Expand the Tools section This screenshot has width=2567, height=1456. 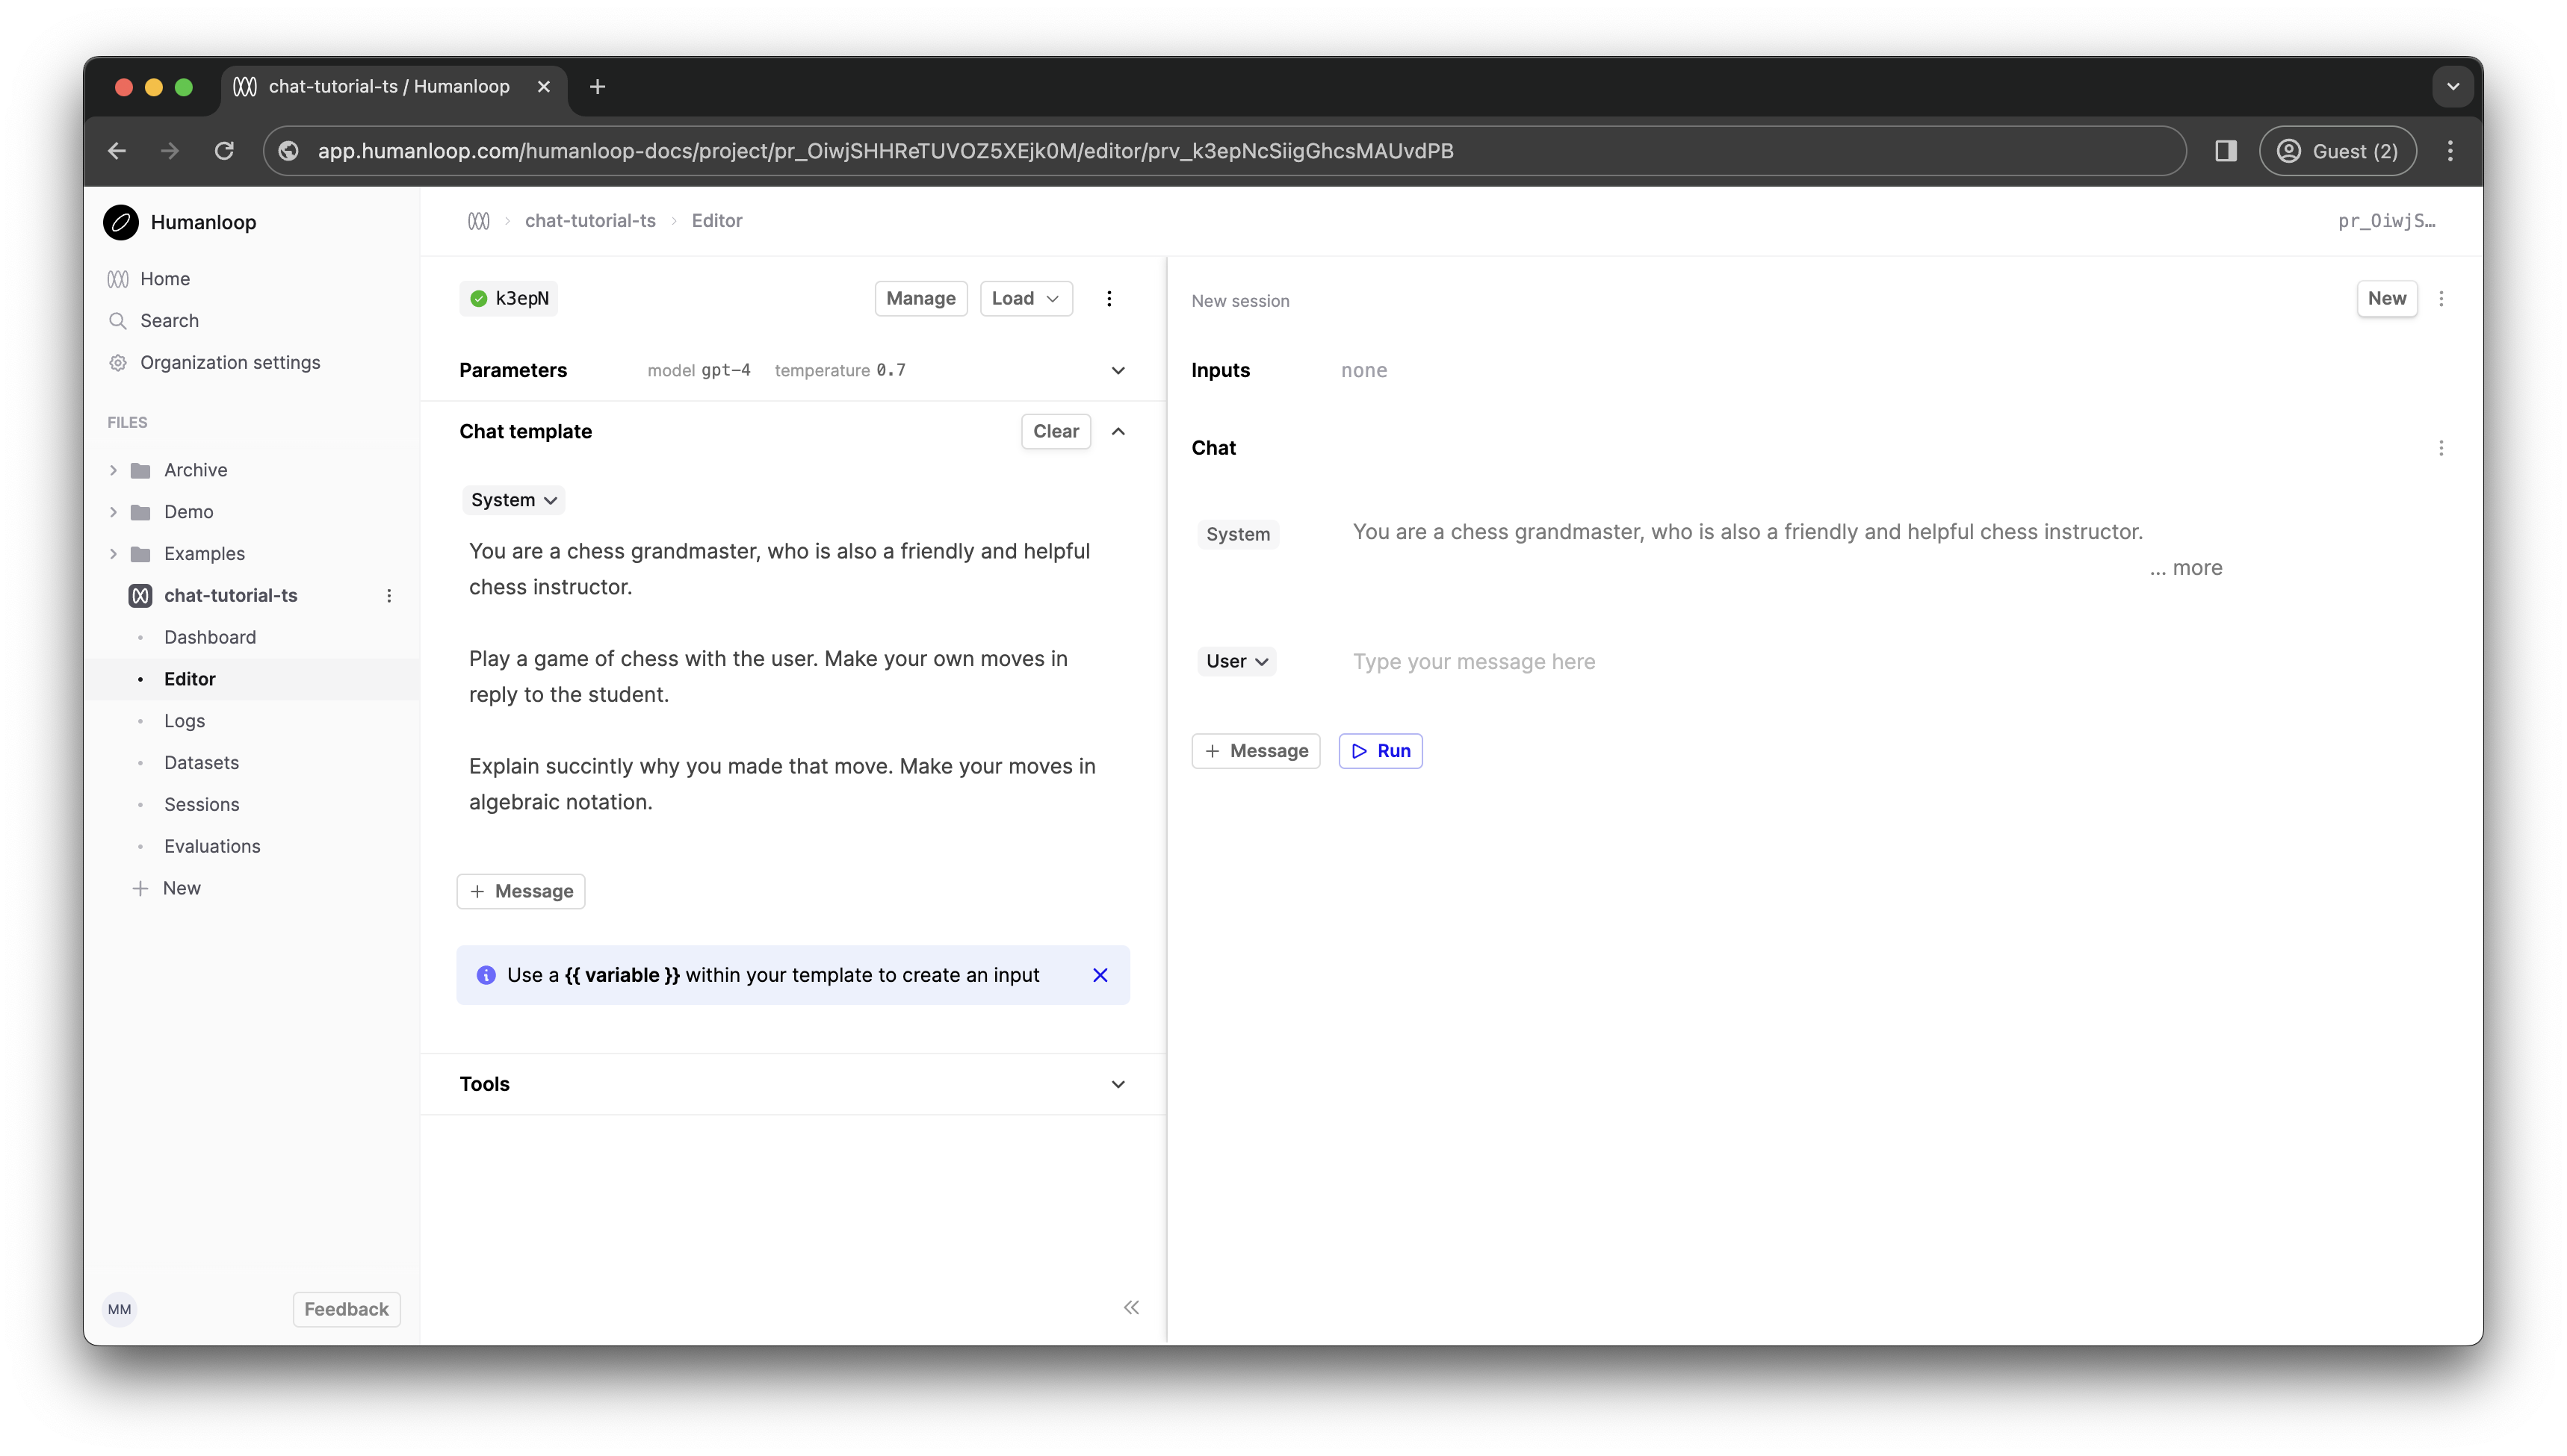pos(1118,1085)
